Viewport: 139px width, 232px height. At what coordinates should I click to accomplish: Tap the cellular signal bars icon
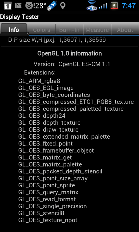coord(103,6)
